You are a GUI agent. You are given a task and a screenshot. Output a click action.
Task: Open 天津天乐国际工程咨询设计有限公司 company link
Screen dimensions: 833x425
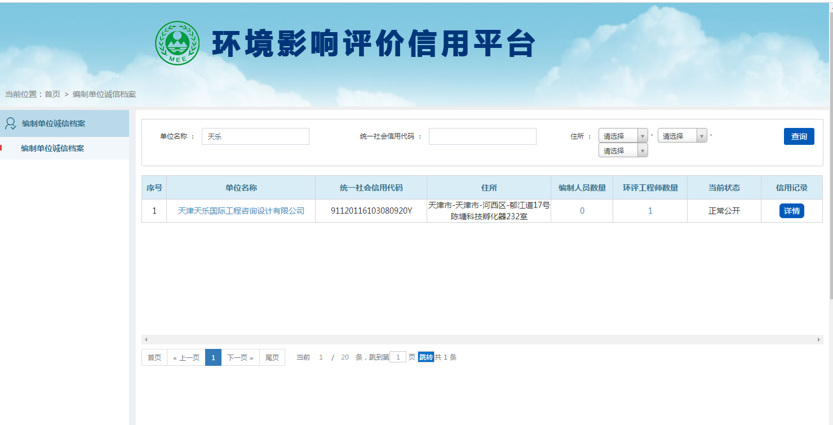click(241, 211)
